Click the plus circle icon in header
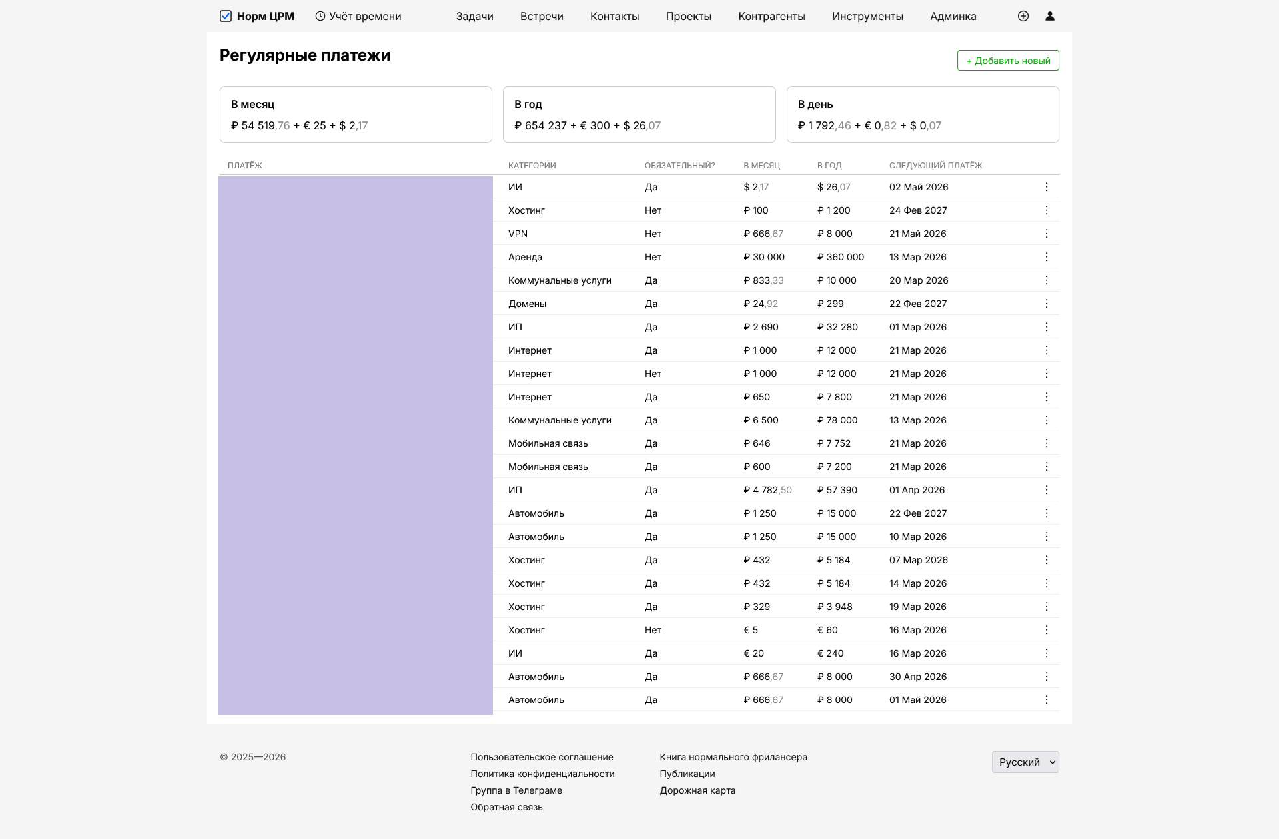Image resolution: width=1279 pixels, height=839 pixels. point(1023,16)
